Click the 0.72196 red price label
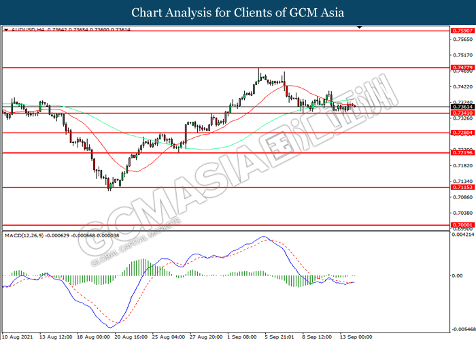 [462, 153]
